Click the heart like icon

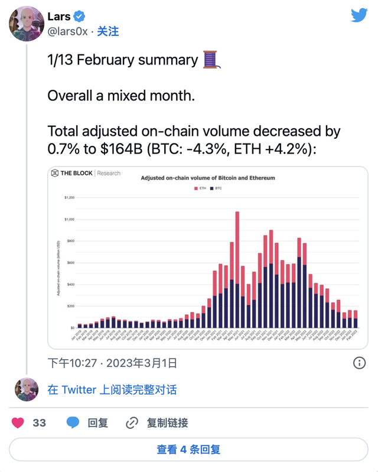click(18, 422)
